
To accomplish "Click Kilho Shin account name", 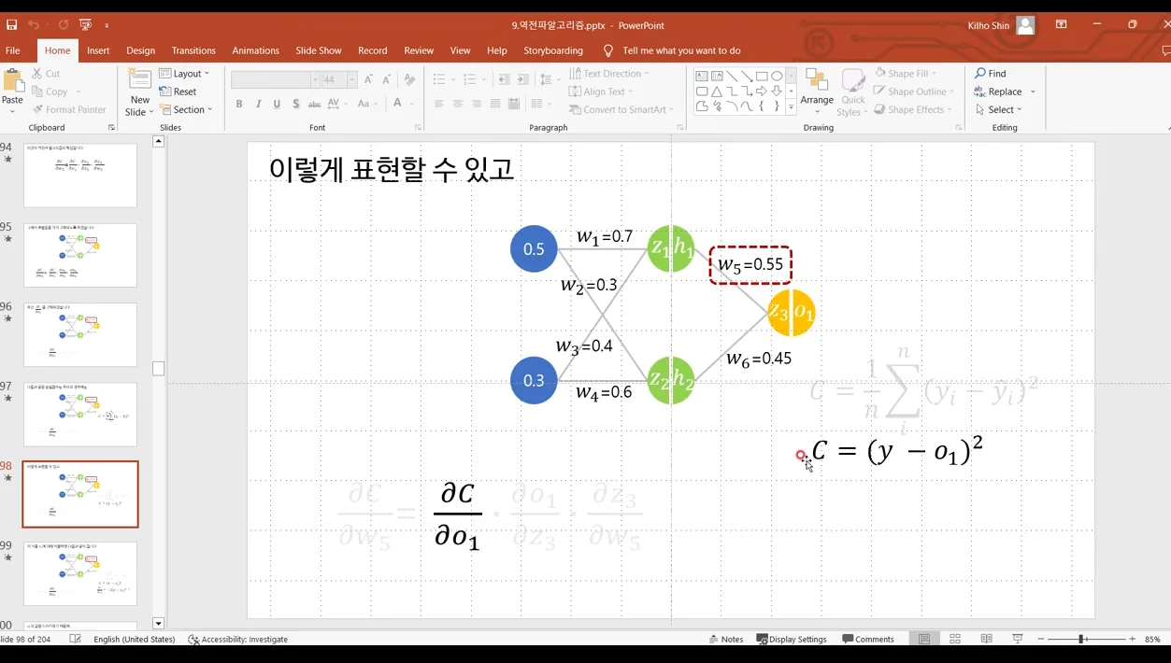I will click(x=989, y=25).
